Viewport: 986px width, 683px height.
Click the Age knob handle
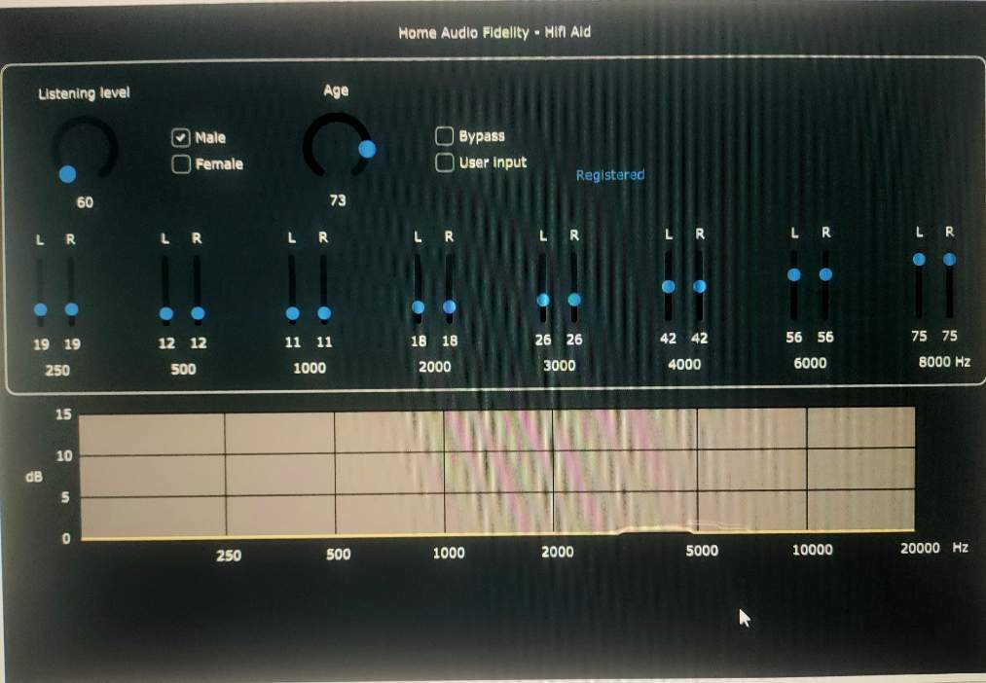(x=367, y=149)
